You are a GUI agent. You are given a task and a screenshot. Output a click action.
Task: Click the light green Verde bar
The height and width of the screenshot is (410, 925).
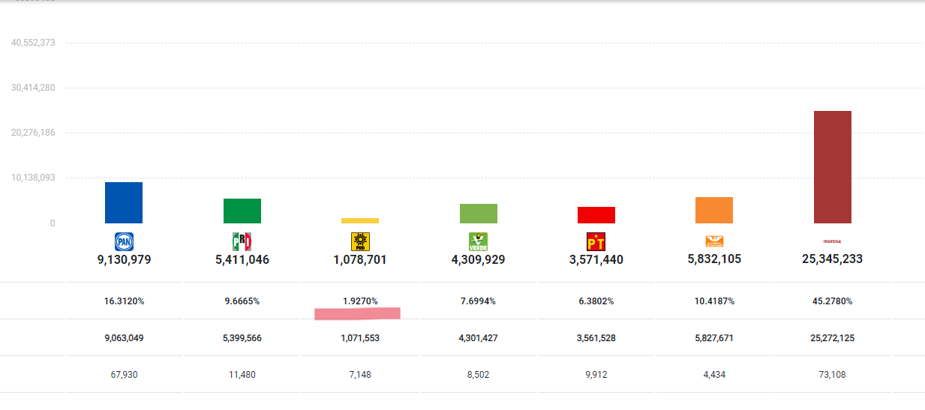click(479, 214)
